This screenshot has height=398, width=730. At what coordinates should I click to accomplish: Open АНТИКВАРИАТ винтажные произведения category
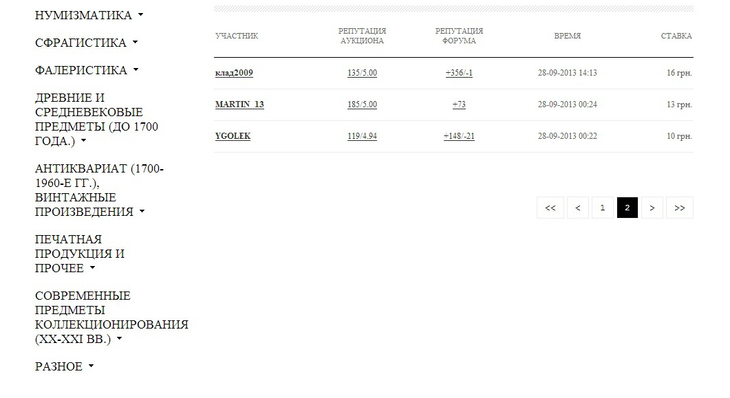(99, 190)
